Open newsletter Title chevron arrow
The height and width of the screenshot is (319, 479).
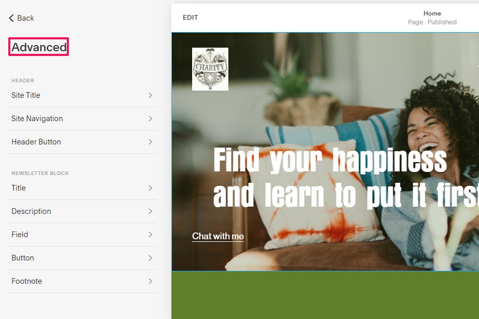point(150,188)
